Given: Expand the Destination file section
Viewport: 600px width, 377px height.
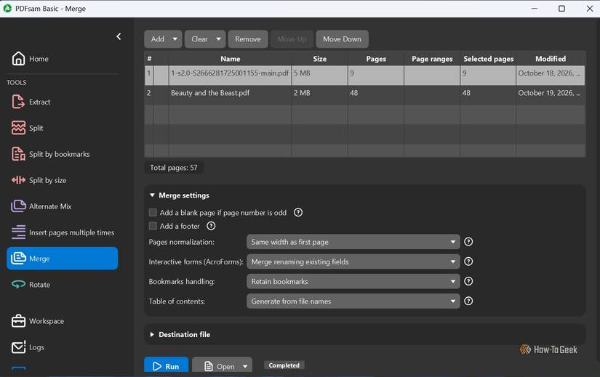Looking at the screenshot, I should coord(152,335).
